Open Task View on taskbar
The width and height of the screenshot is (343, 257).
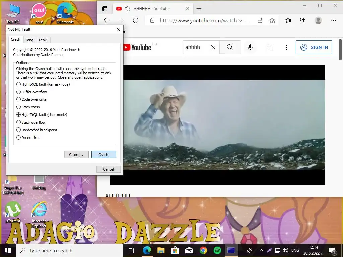click(x=131, y=250)
